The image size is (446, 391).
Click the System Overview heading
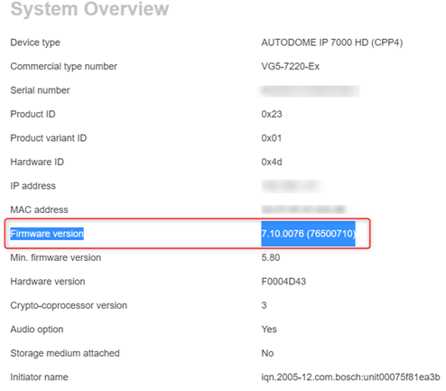(89, 9)
